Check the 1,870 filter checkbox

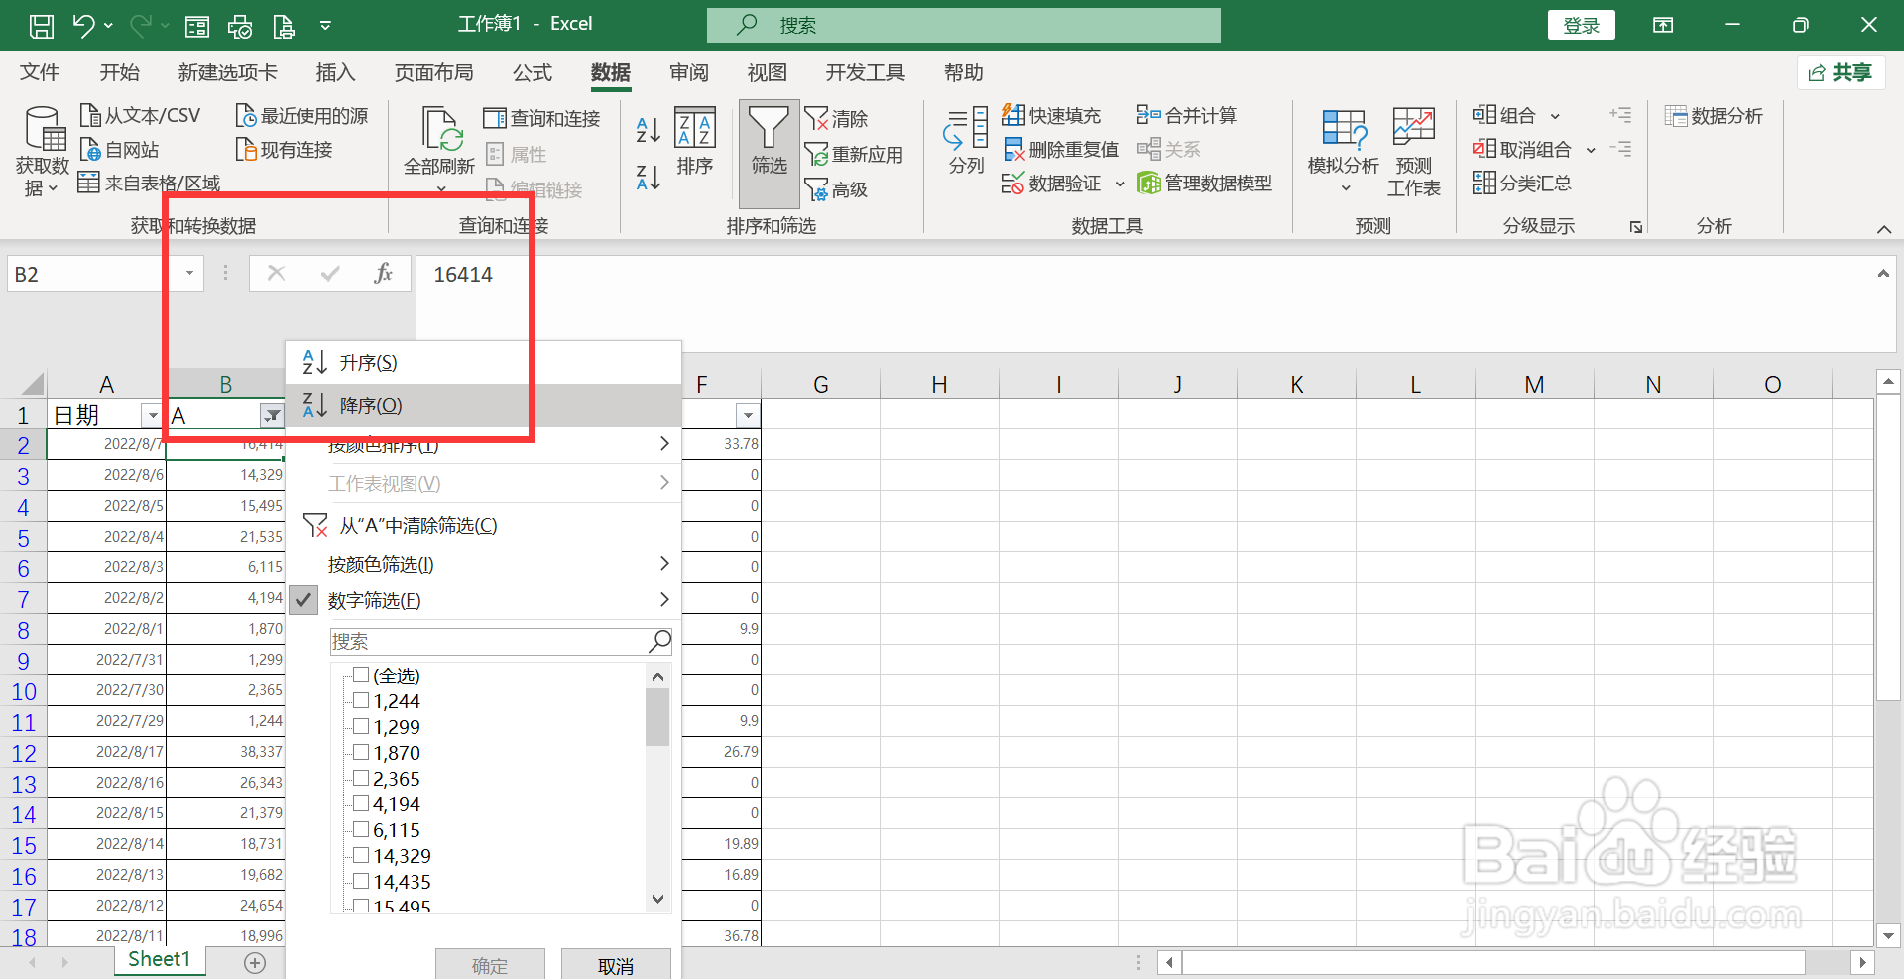tap(361, 753)
